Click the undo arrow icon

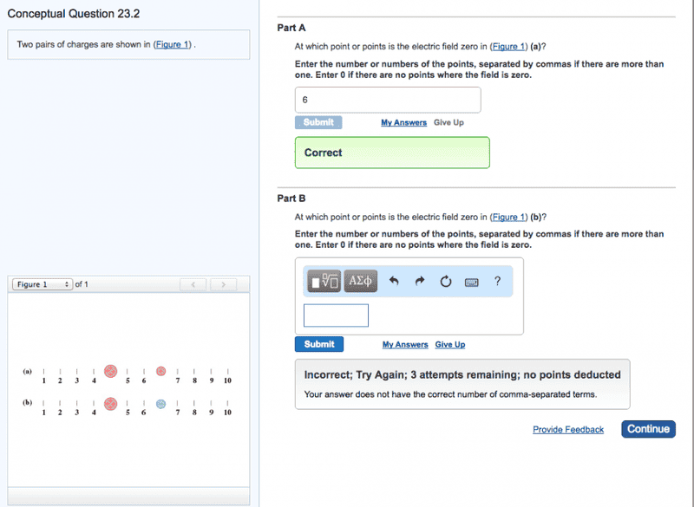394,281
